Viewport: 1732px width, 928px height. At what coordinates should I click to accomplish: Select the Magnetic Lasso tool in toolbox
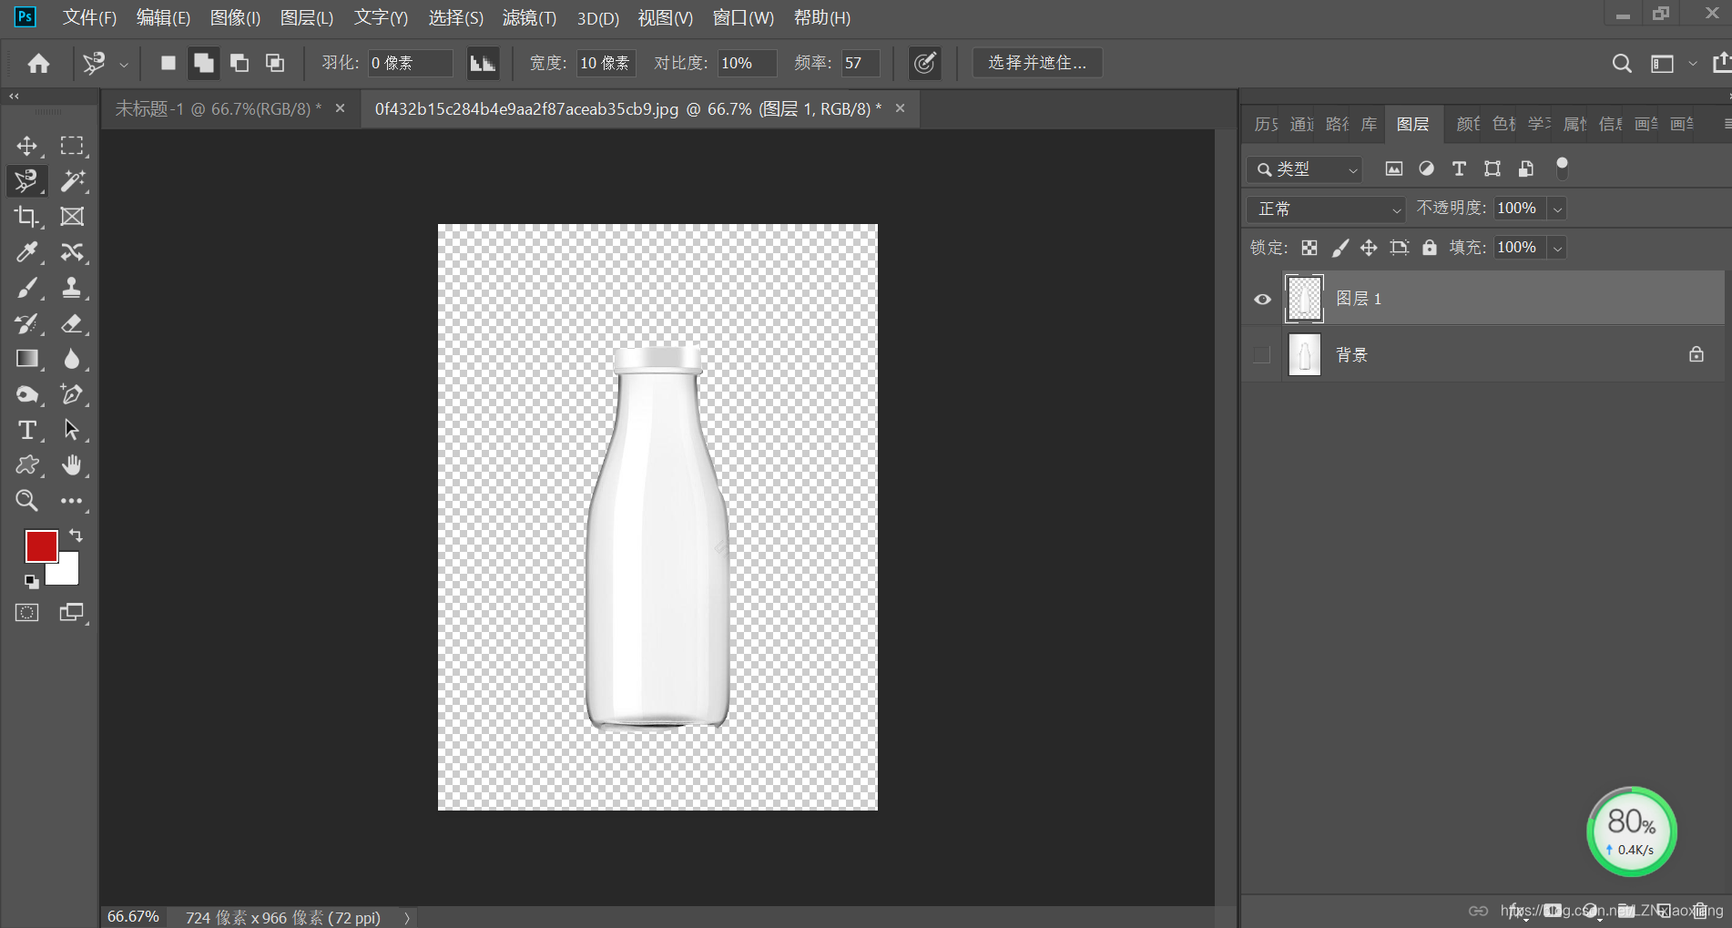tap(26, 181)
